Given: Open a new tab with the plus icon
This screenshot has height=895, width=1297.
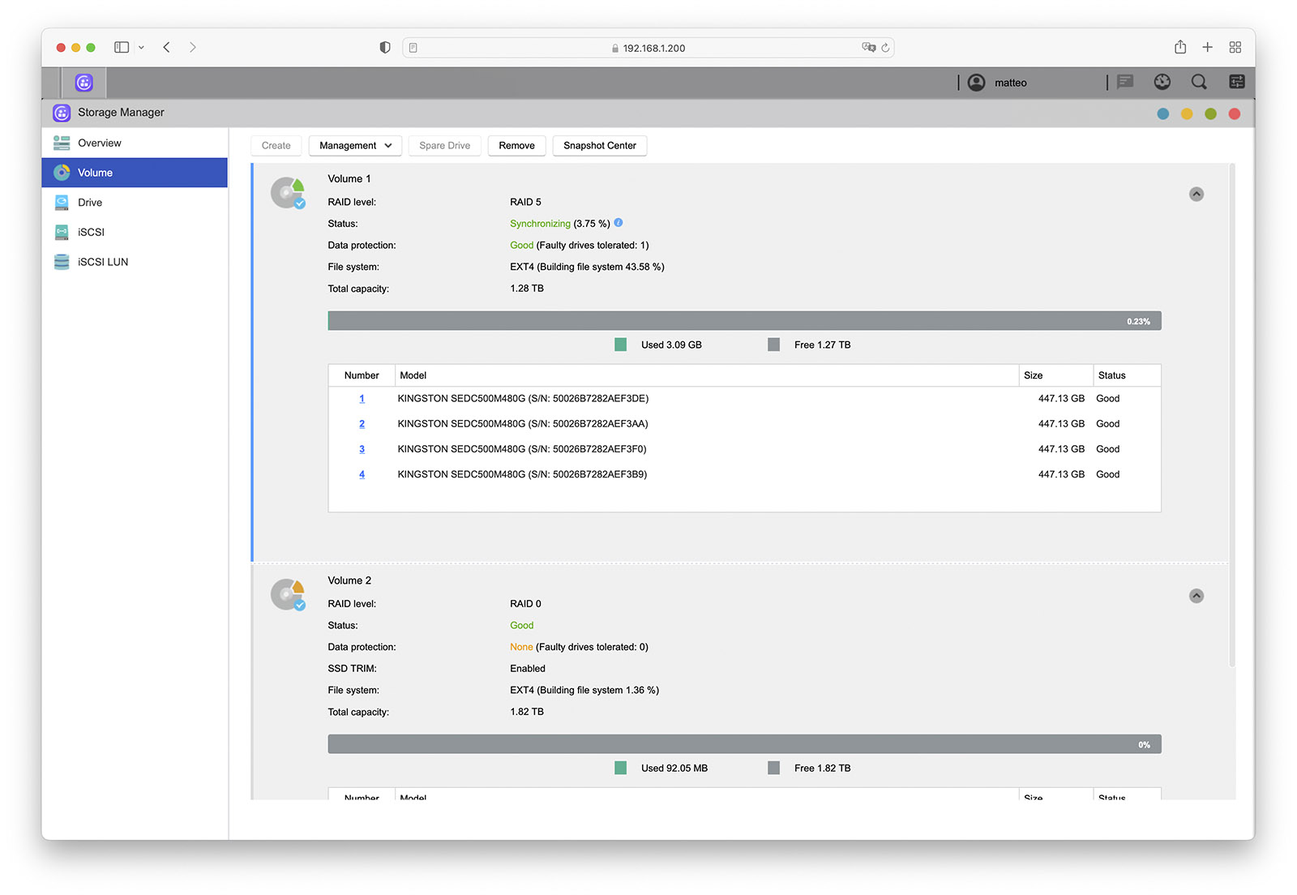Looking at the screenshot, I should point(1208,48).
